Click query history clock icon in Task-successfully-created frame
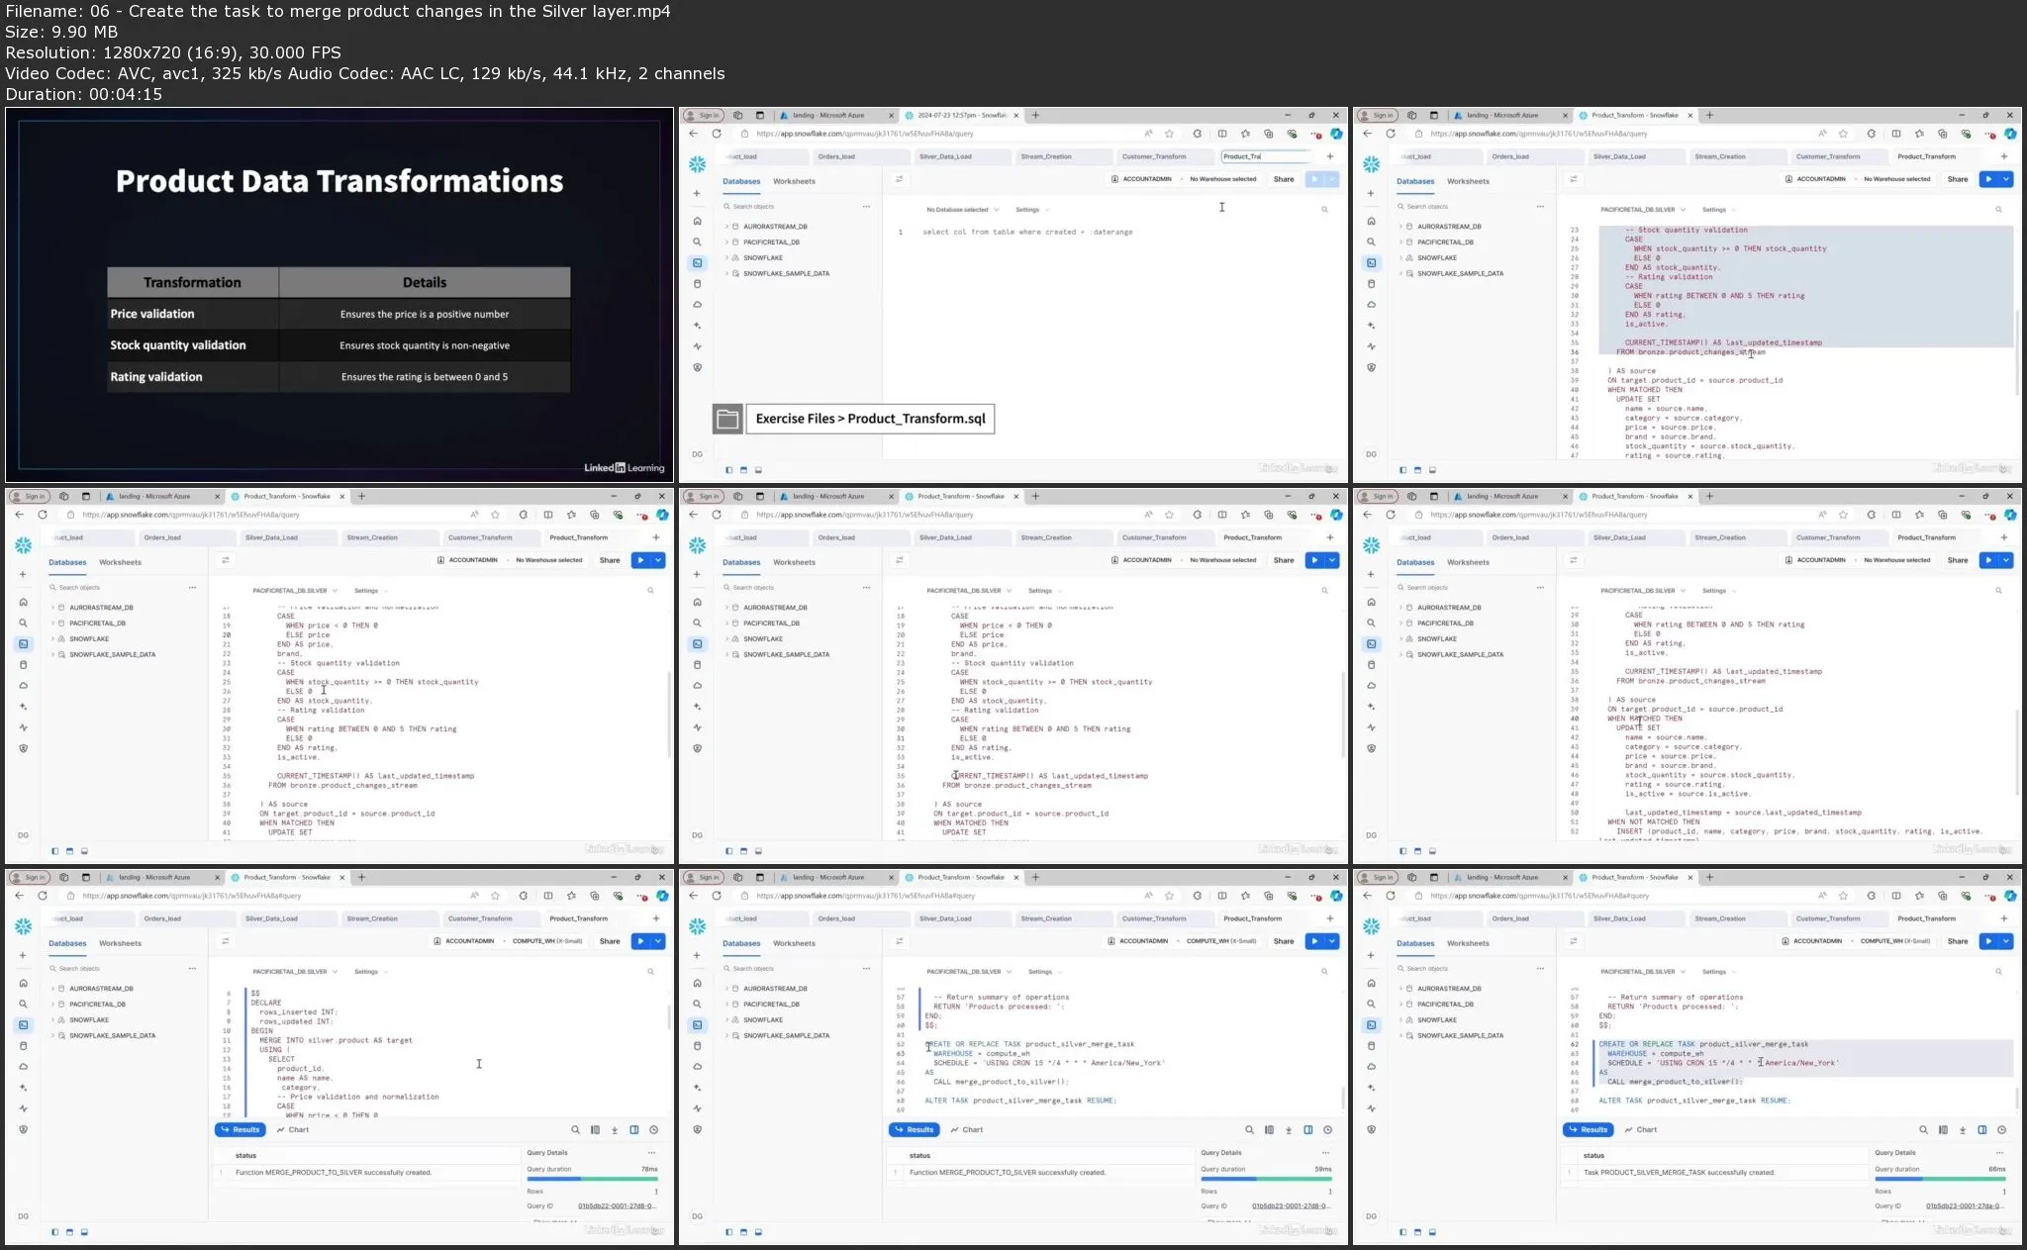2027x1250 pixels. (x=2001, y=1129)
